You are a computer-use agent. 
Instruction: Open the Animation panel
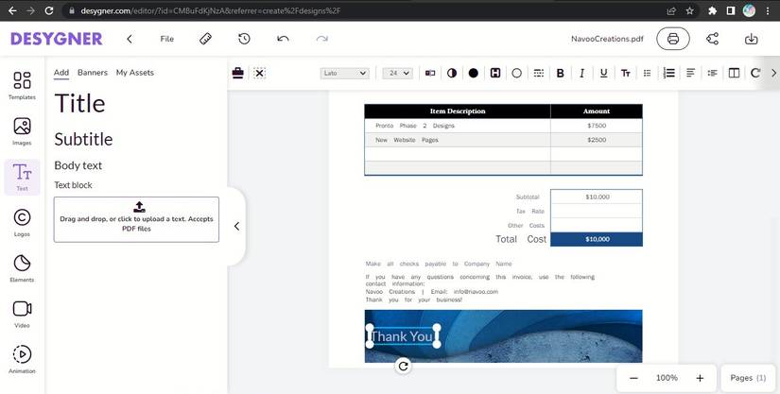pyautogui.click(x=22, y=360)
